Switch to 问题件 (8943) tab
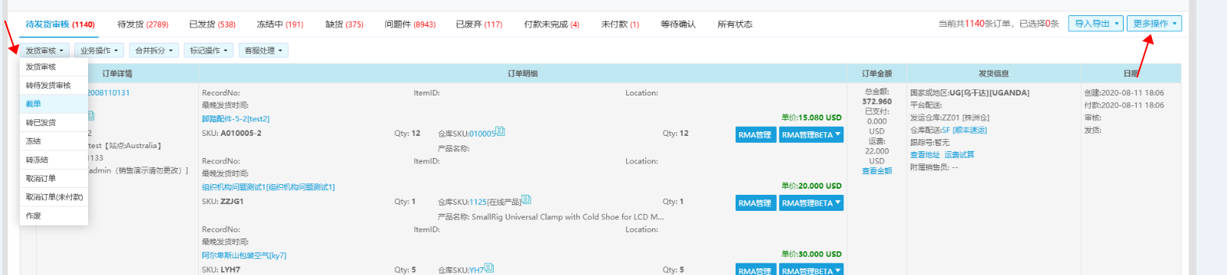Image resolution: width=1227 pixels, height=275 pixels. point(410,24)
